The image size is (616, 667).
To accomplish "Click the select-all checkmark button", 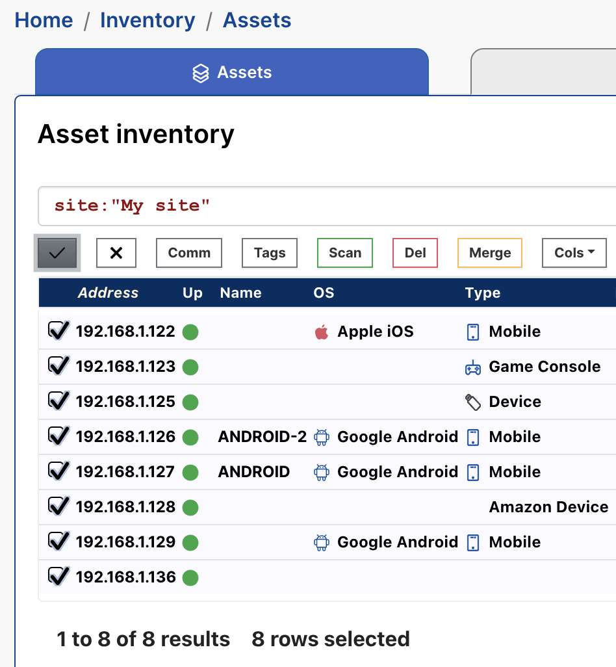I will tap(57, 253).
